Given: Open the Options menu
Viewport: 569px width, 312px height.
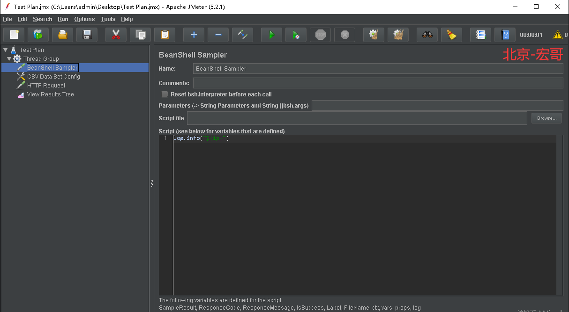Looking at the screenshot, I should [84, 19].
